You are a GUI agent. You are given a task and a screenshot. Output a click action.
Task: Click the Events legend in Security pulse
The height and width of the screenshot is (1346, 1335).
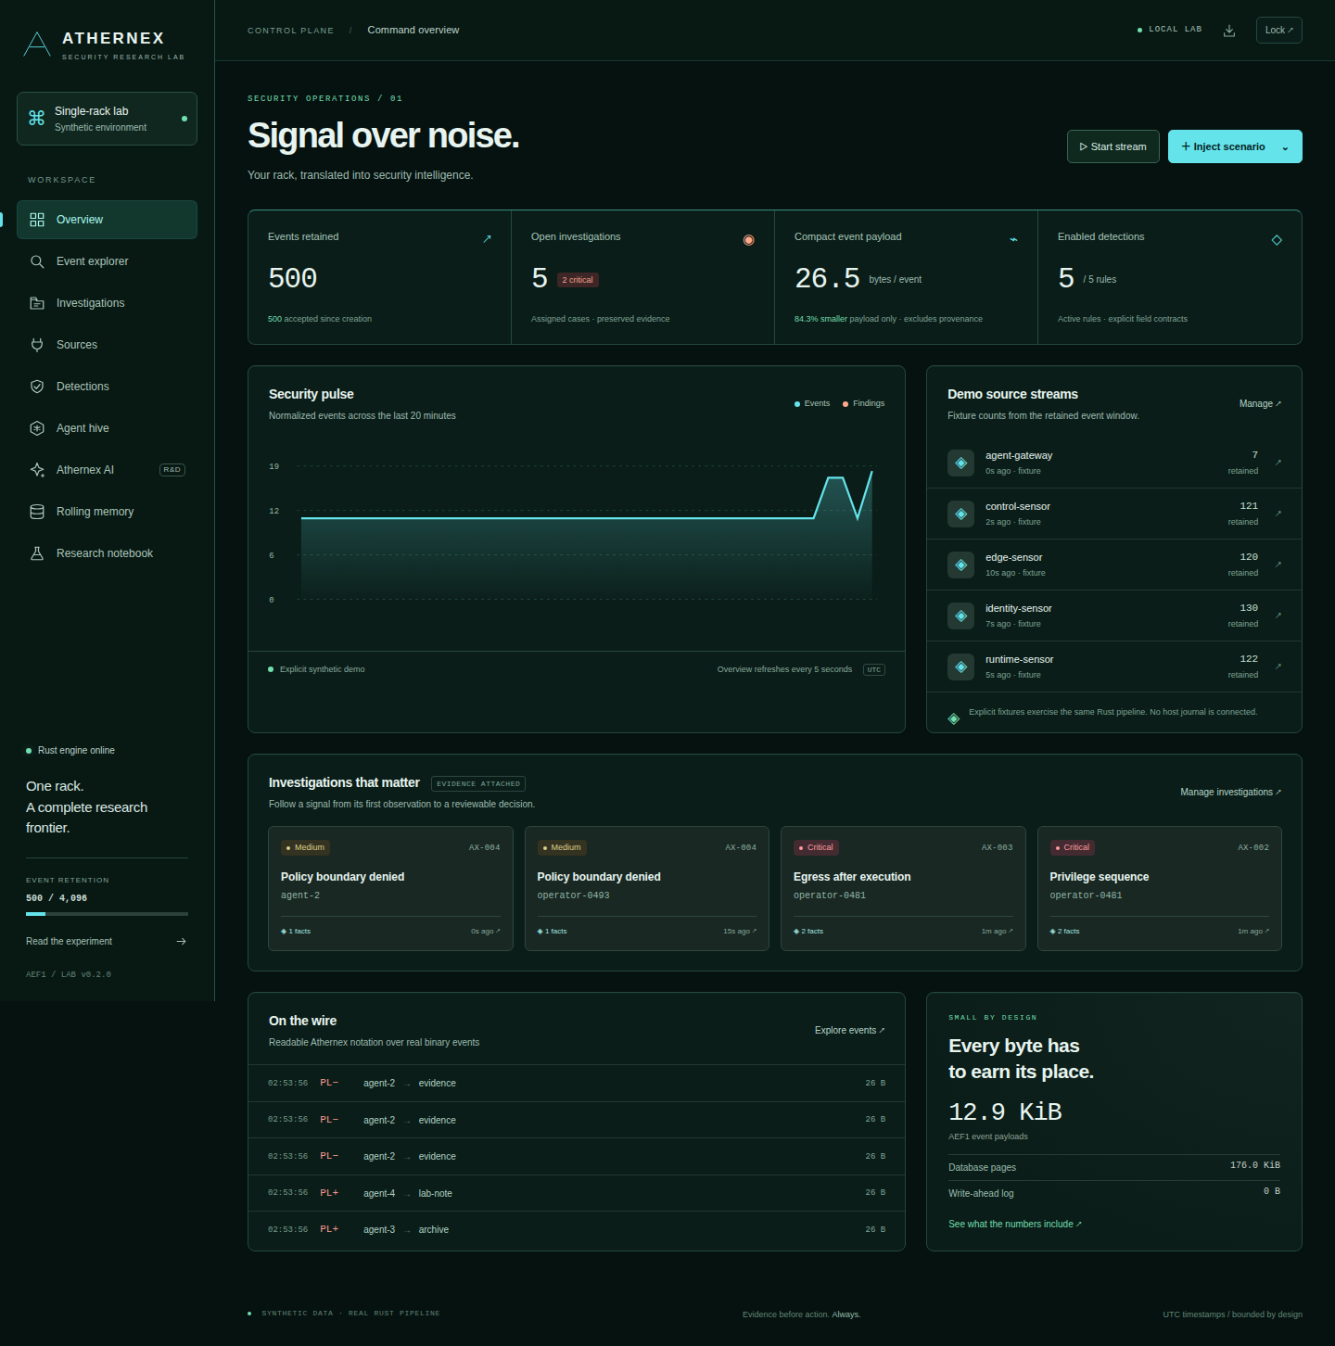point(812,404)
